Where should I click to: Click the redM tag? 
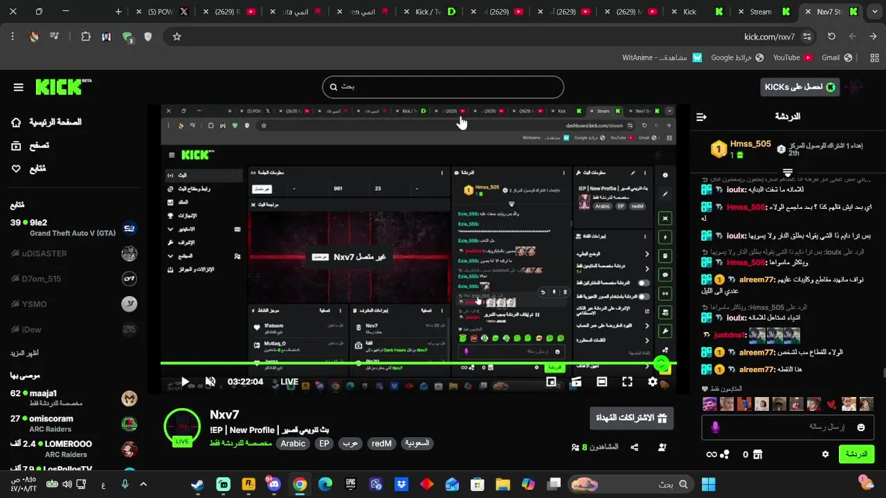pos(381,443)
